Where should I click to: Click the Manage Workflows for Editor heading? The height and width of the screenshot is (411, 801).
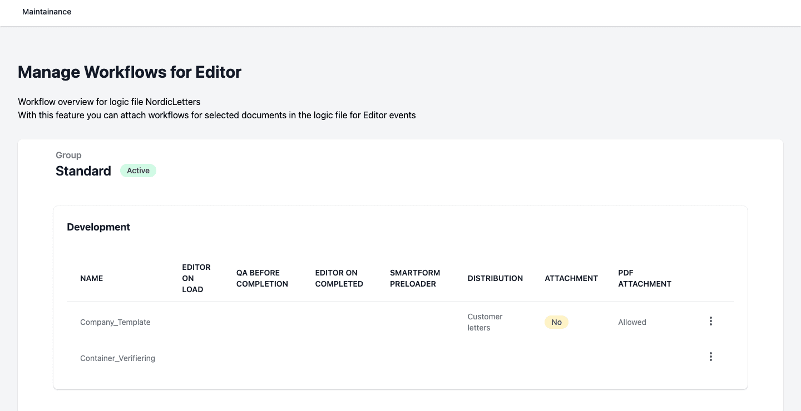tap(130, 72)
